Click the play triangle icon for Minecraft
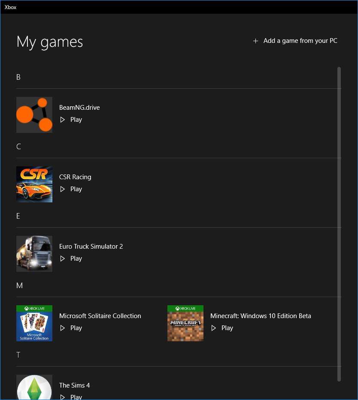The width and height of the screenshot is (358, 400). [x=213, y=328]
